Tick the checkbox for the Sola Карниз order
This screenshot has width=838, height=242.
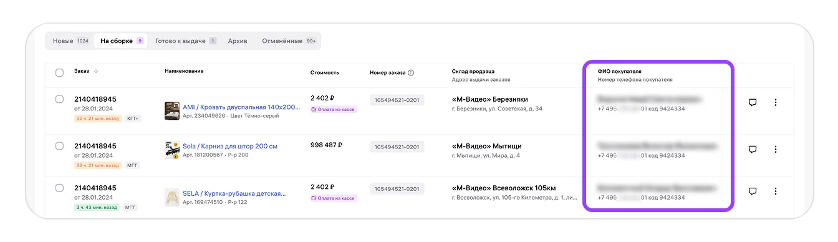point(59,145)
